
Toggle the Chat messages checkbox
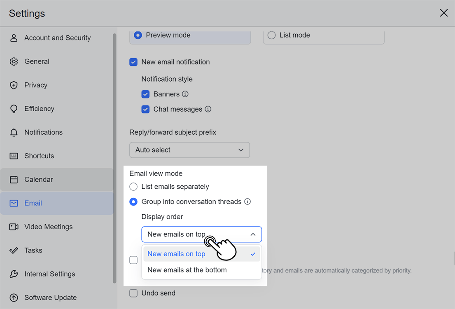click(145, 109)
